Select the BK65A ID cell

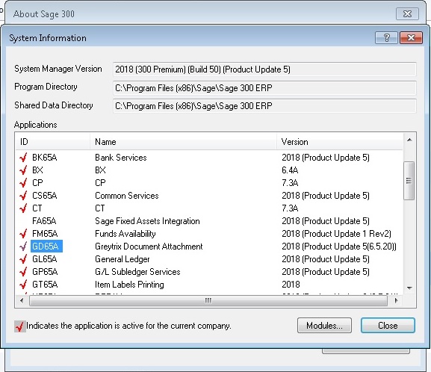coord(45,158)
